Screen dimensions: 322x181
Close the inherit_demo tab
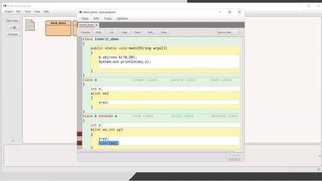[96, 25]
